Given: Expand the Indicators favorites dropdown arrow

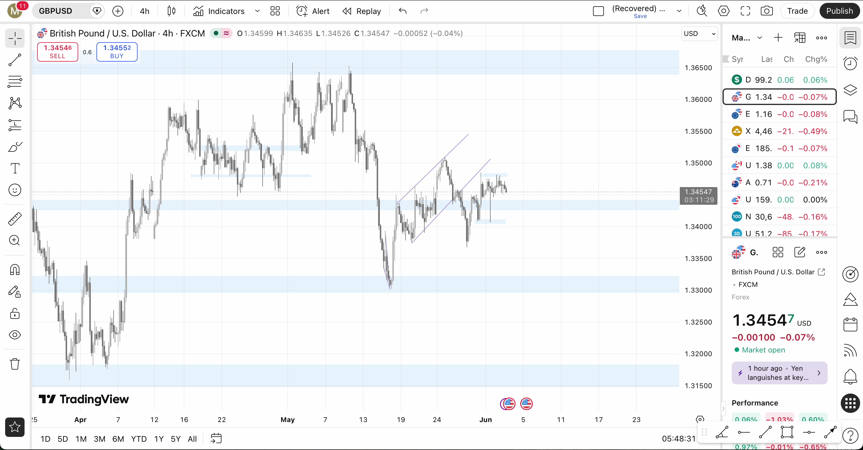Looking at the screenshot, I should [257, 11].
